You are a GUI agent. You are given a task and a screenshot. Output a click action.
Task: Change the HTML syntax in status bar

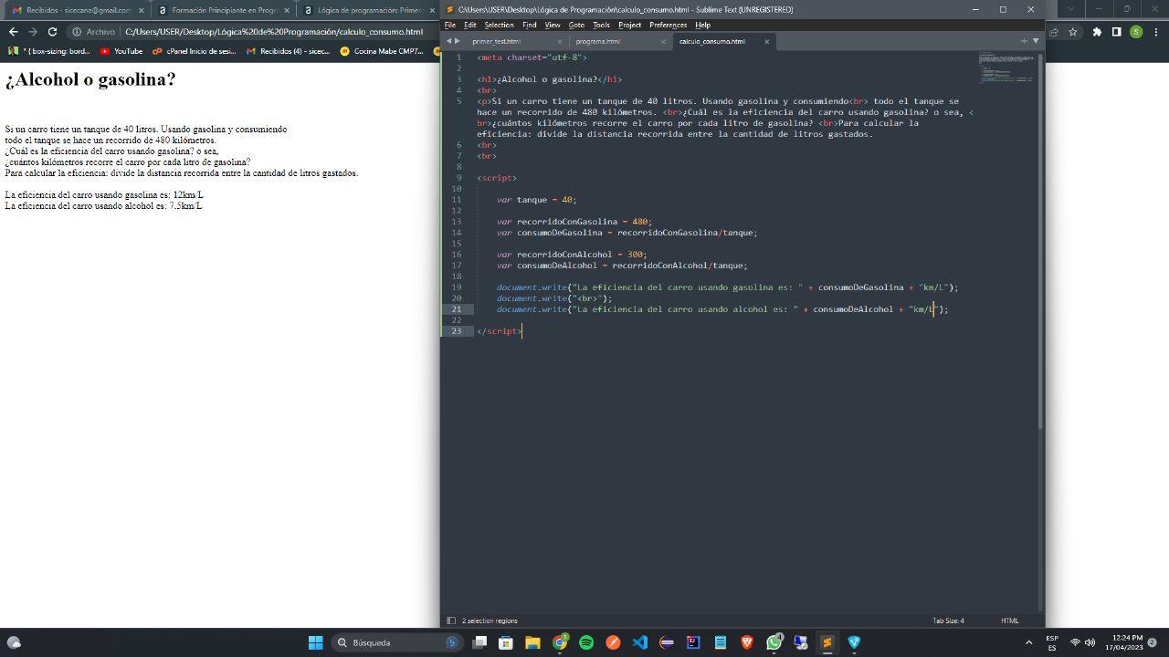click(x=1009, y=620)
